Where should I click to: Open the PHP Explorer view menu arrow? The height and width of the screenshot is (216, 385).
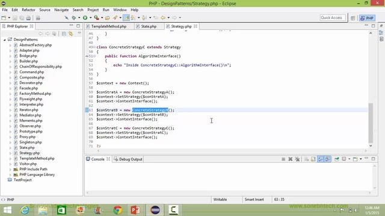pos(79,34)
